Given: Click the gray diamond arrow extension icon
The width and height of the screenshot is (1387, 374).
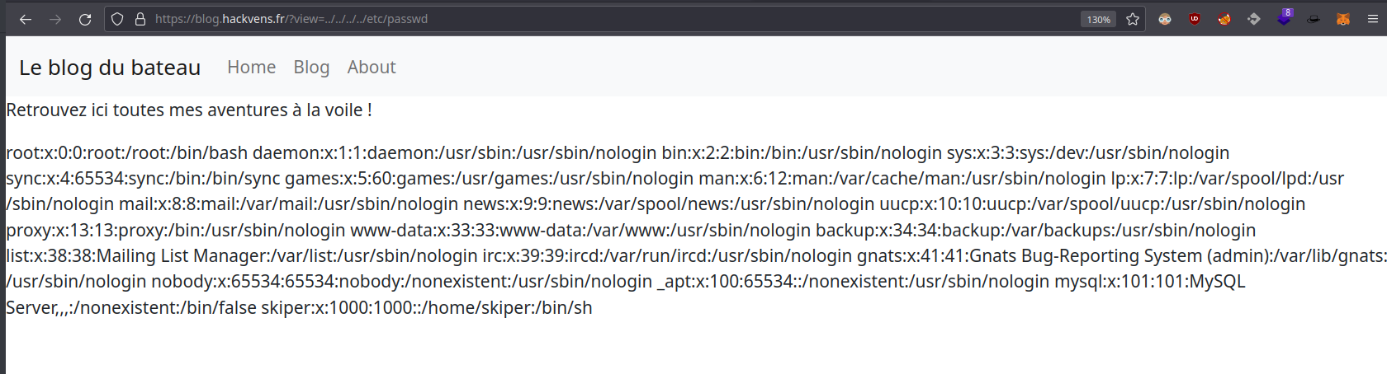Looking at the screenshot, I should pyautogui.click(x=1254, y=19).
